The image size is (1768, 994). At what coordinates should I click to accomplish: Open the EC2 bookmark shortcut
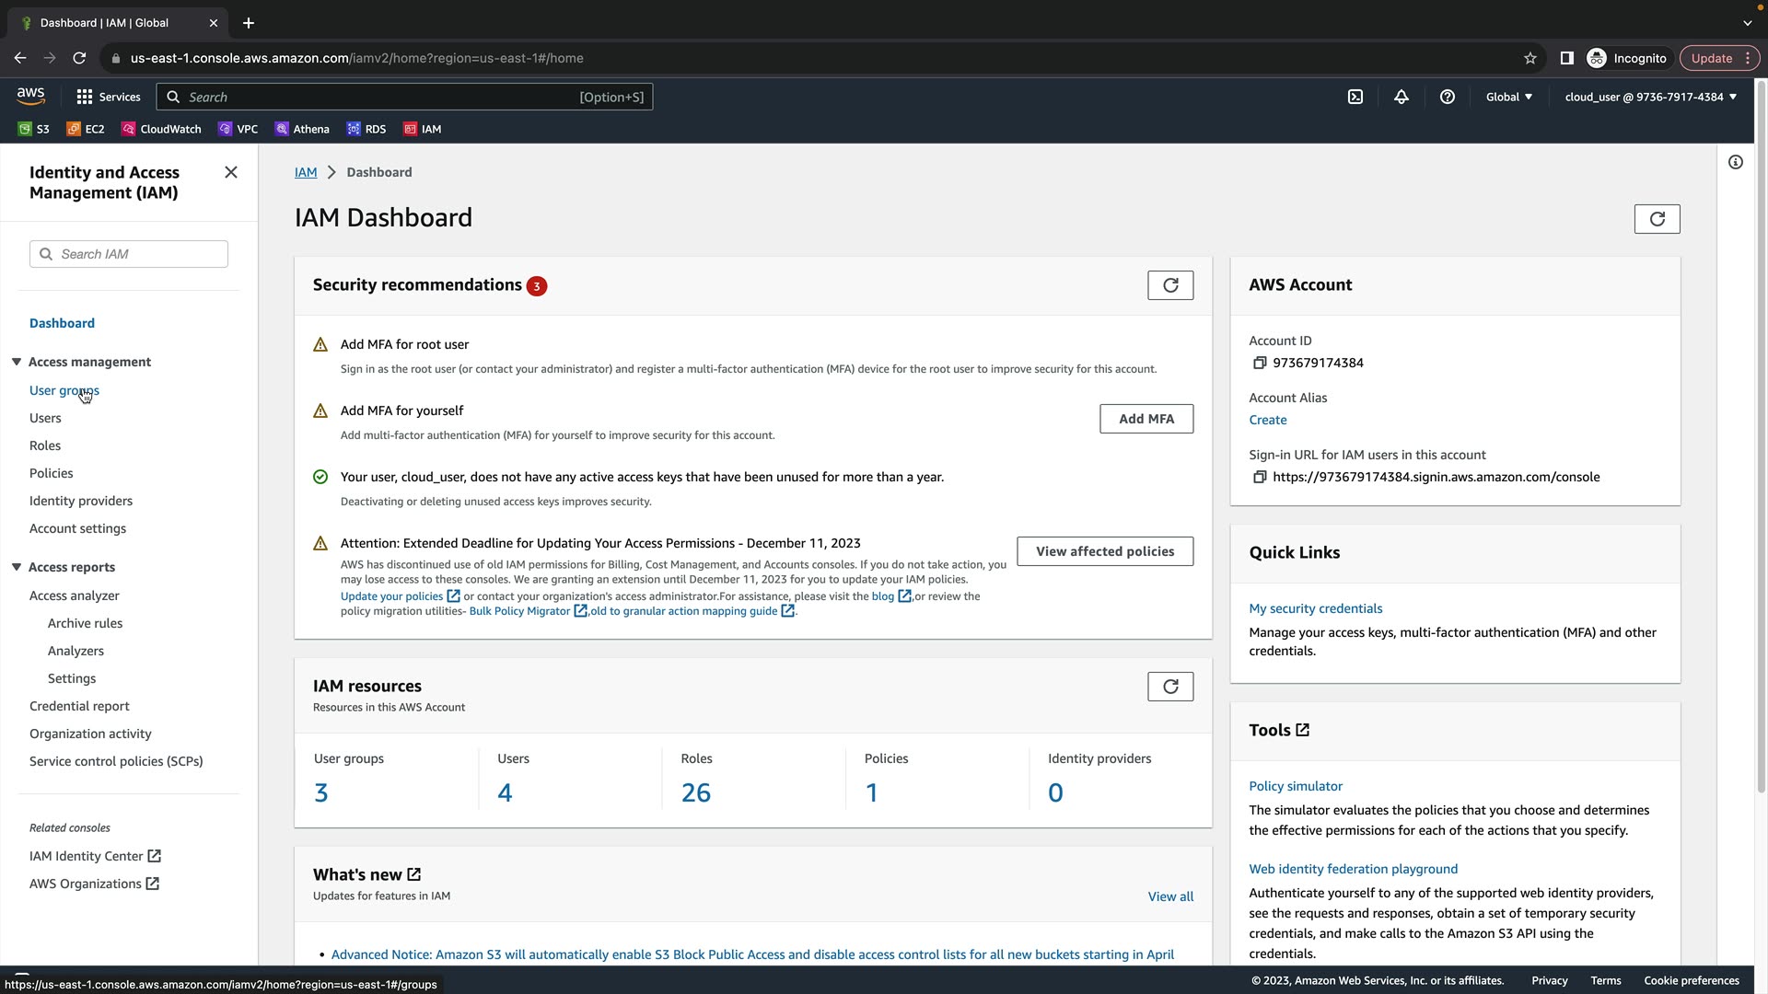(86, 129)
